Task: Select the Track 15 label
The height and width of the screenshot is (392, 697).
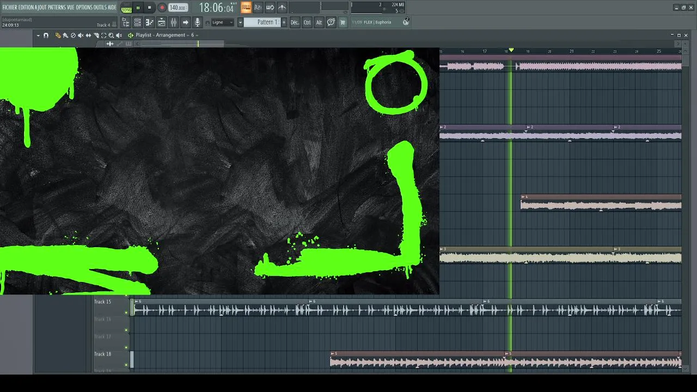Action: (102, 302)
